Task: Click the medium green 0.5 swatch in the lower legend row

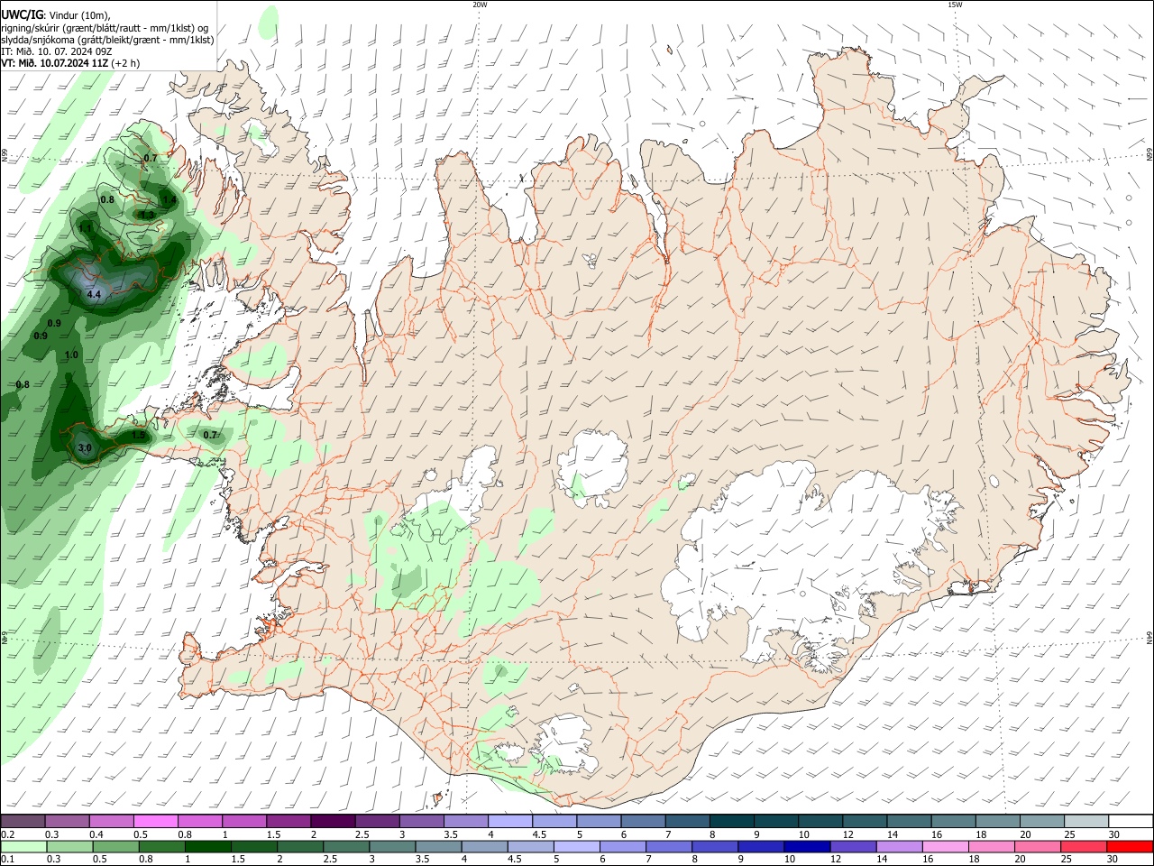Action: (115, 846)
